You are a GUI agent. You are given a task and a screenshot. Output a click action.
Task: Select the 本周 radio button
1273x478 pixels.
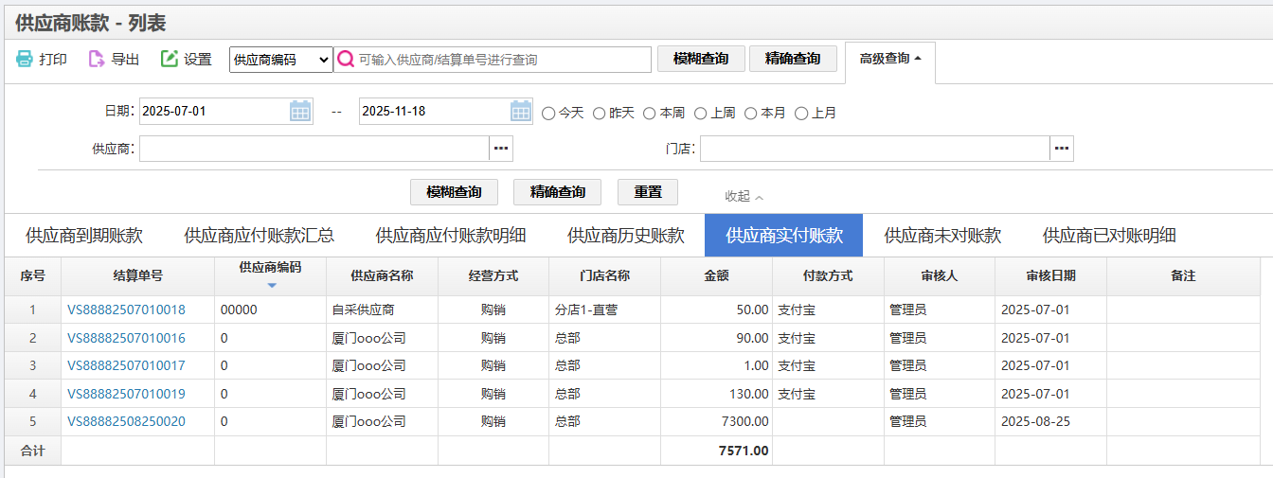650,113
